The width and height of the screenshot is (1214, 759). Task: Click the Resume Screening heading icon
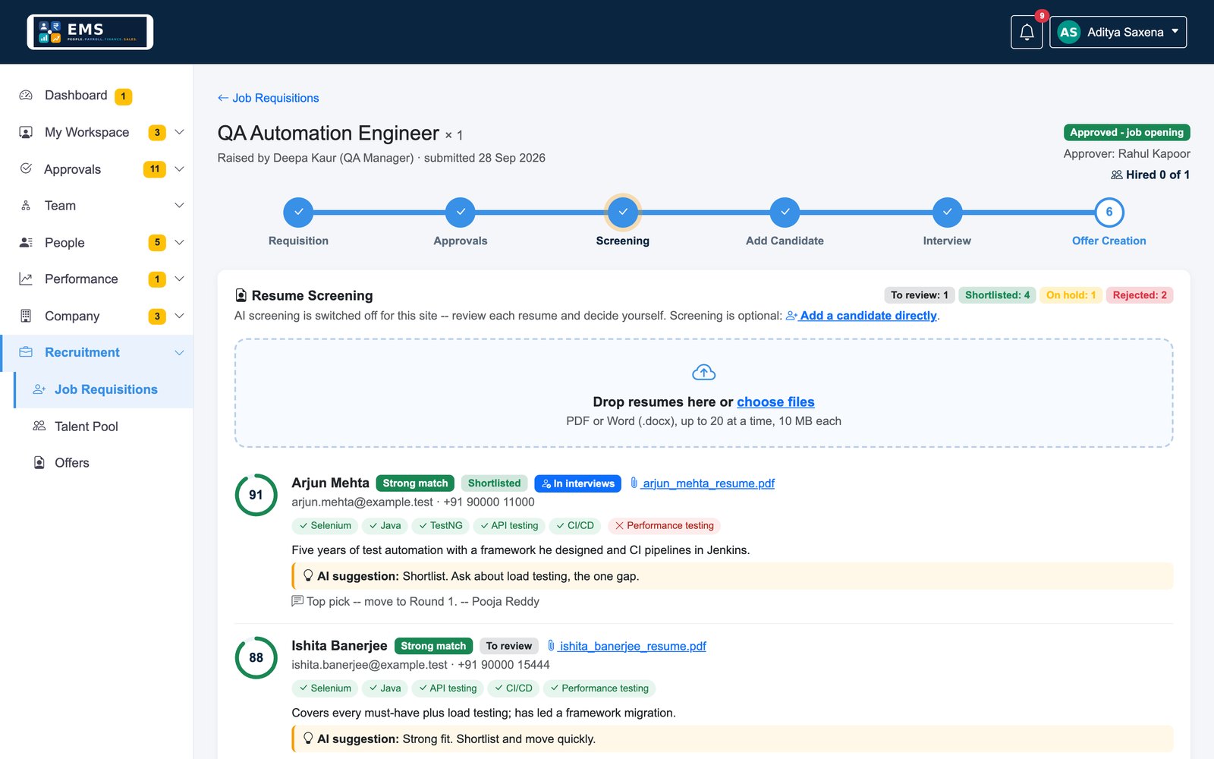point(241,295)
